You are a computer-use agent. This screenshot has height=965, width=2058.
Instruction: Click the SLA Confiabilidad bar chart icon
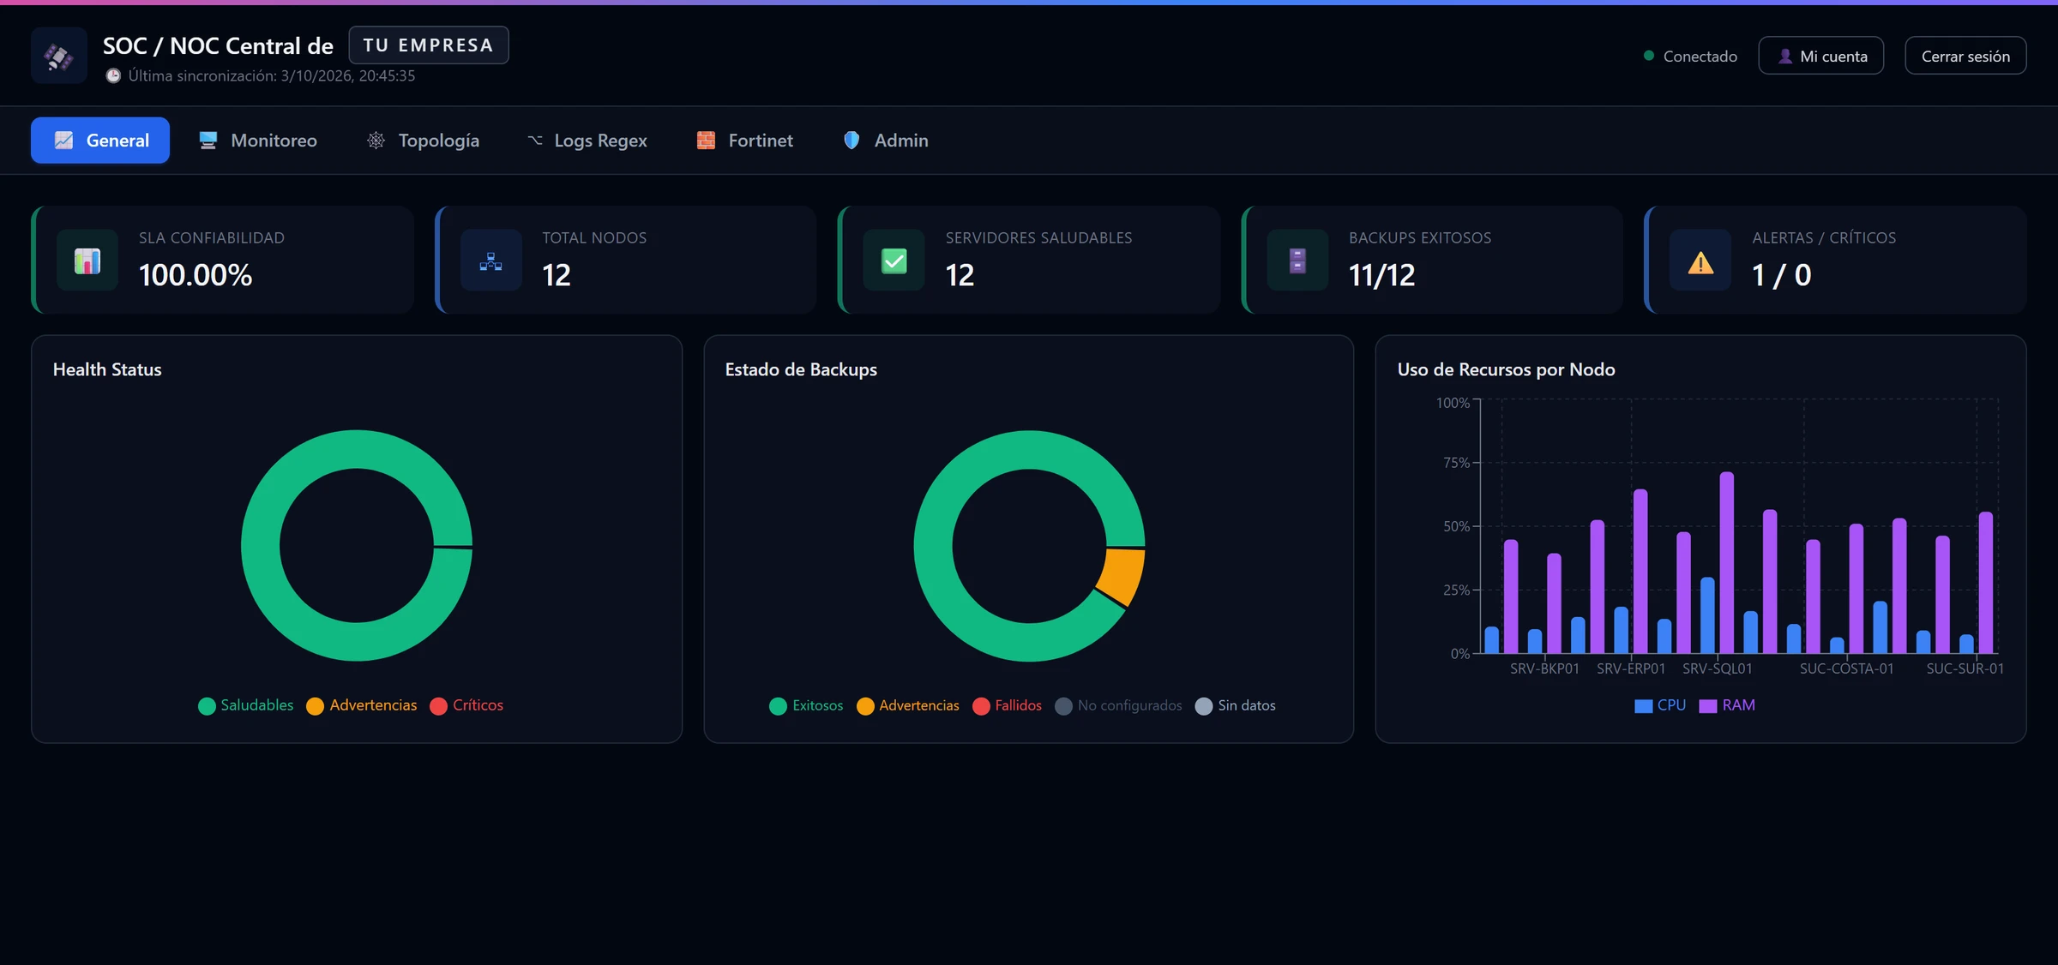click(x=87, y=261)
